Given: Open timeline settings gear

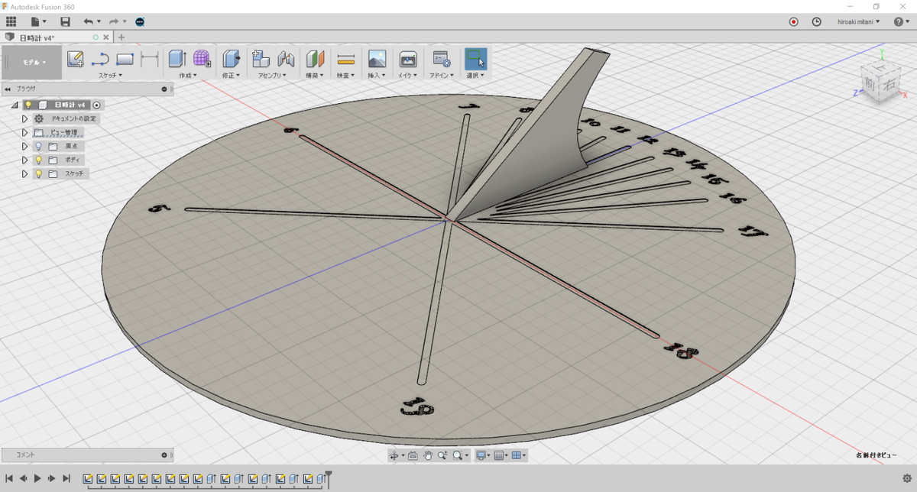Looking at the screenshot, I should (x=906, y=478).
